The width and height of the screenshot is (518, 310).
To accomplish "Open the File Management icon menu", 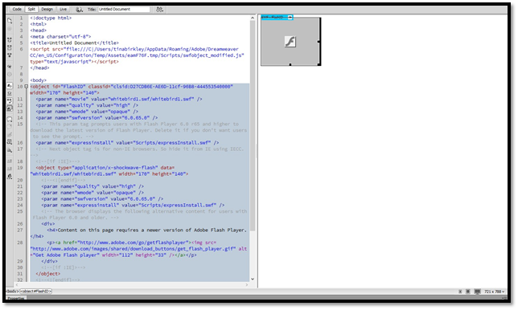I will (159, 9).
